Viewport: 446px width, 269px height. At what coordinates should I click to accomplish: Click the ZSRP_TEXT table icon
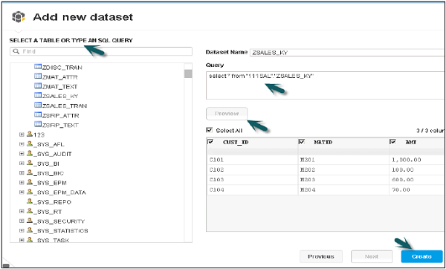[x=38, y=124]
